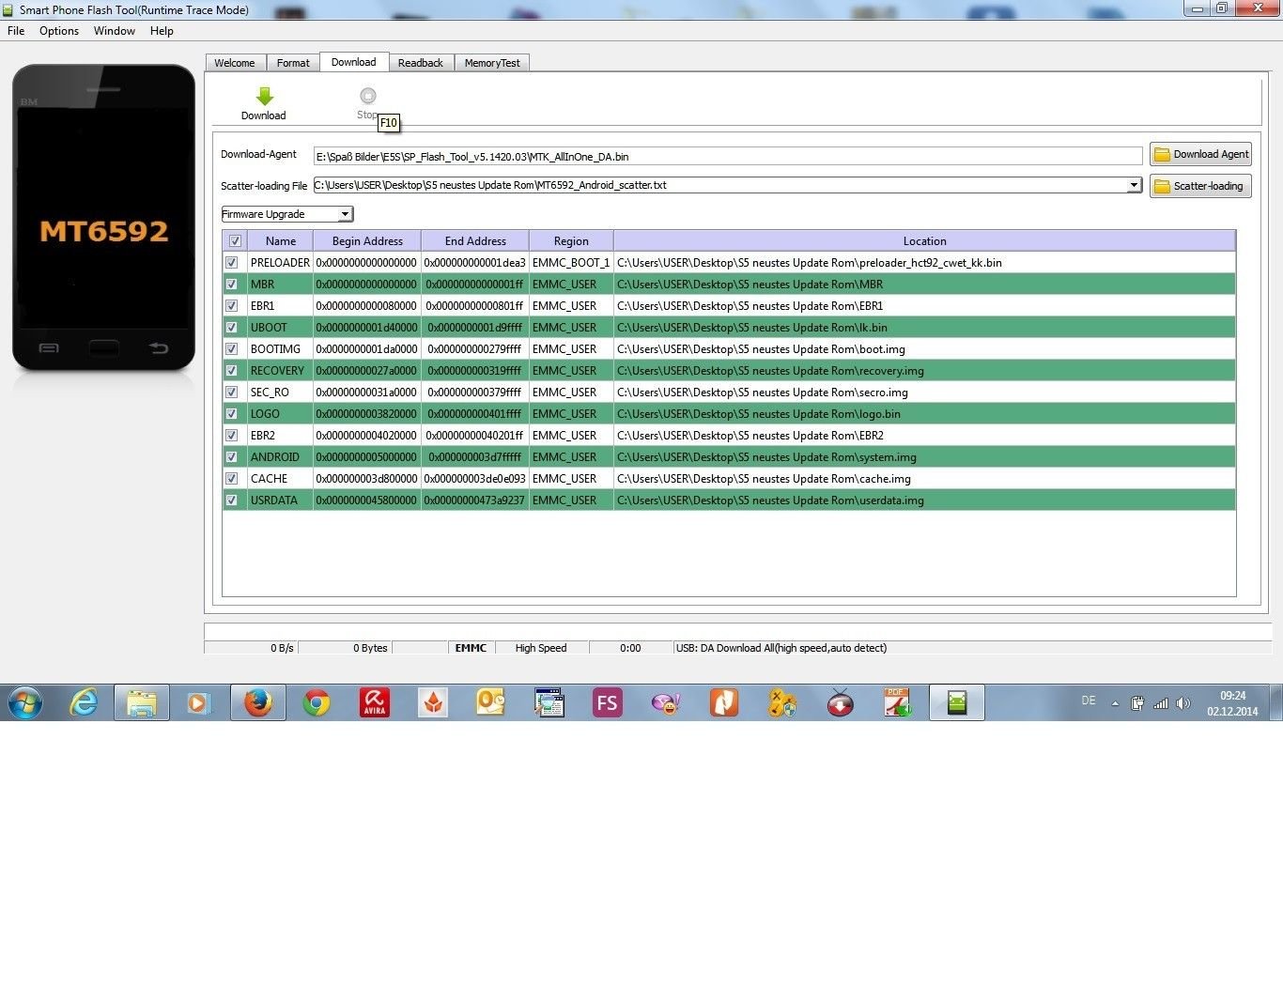Toggle the select-all checkbox in table header
The width and height of the screenshot is (1283, 1001).
235,241
